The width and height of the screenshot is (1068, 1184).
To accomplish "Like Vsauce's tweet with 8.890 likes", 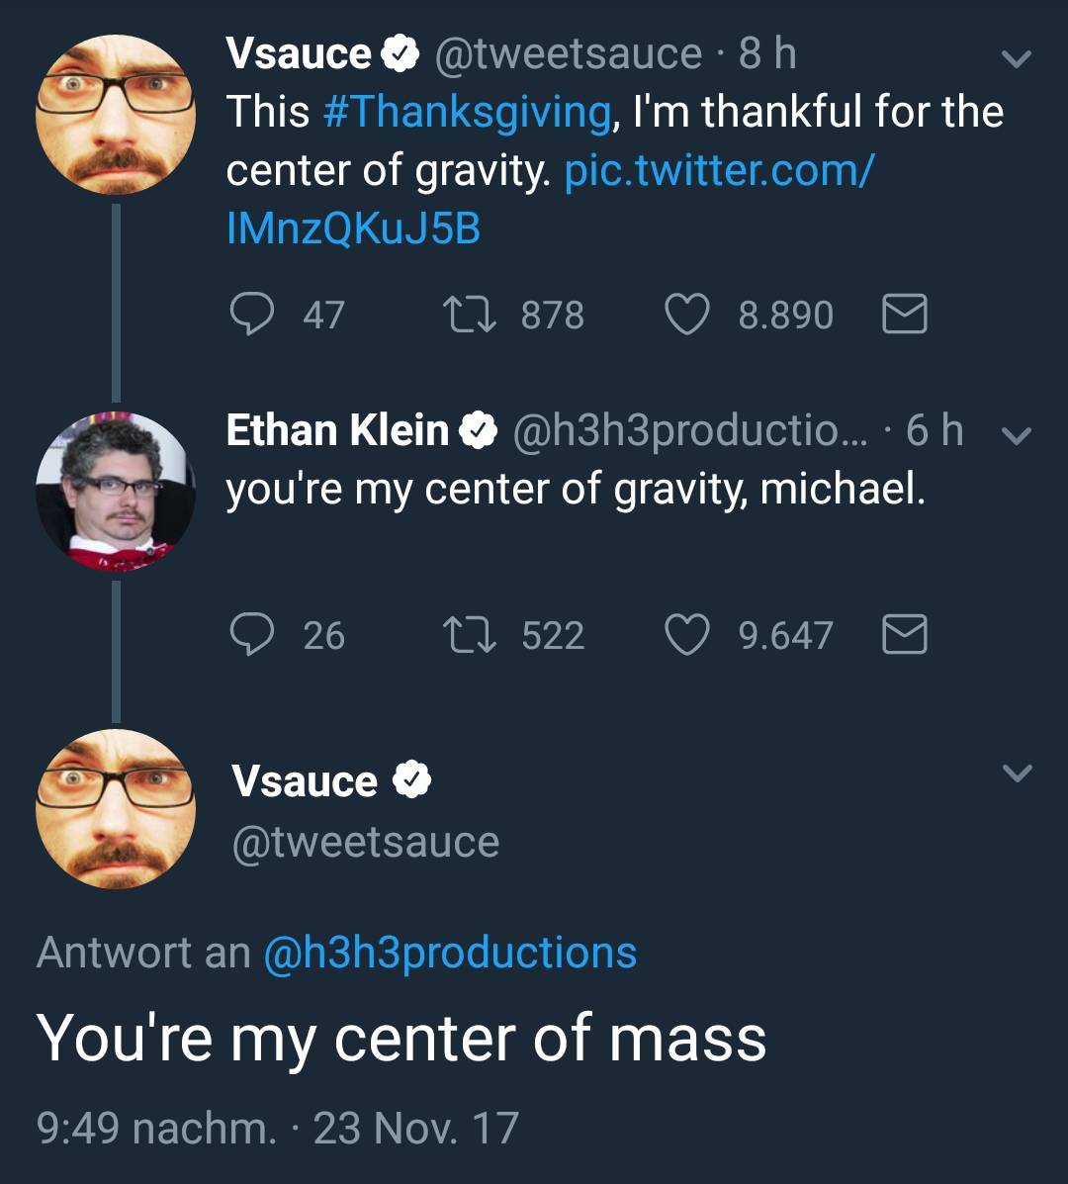I will (x=688, y=315).
